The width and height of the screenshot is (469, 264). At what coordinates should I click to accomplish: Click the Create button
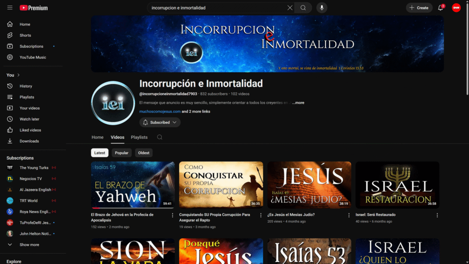tap(419, 8)
